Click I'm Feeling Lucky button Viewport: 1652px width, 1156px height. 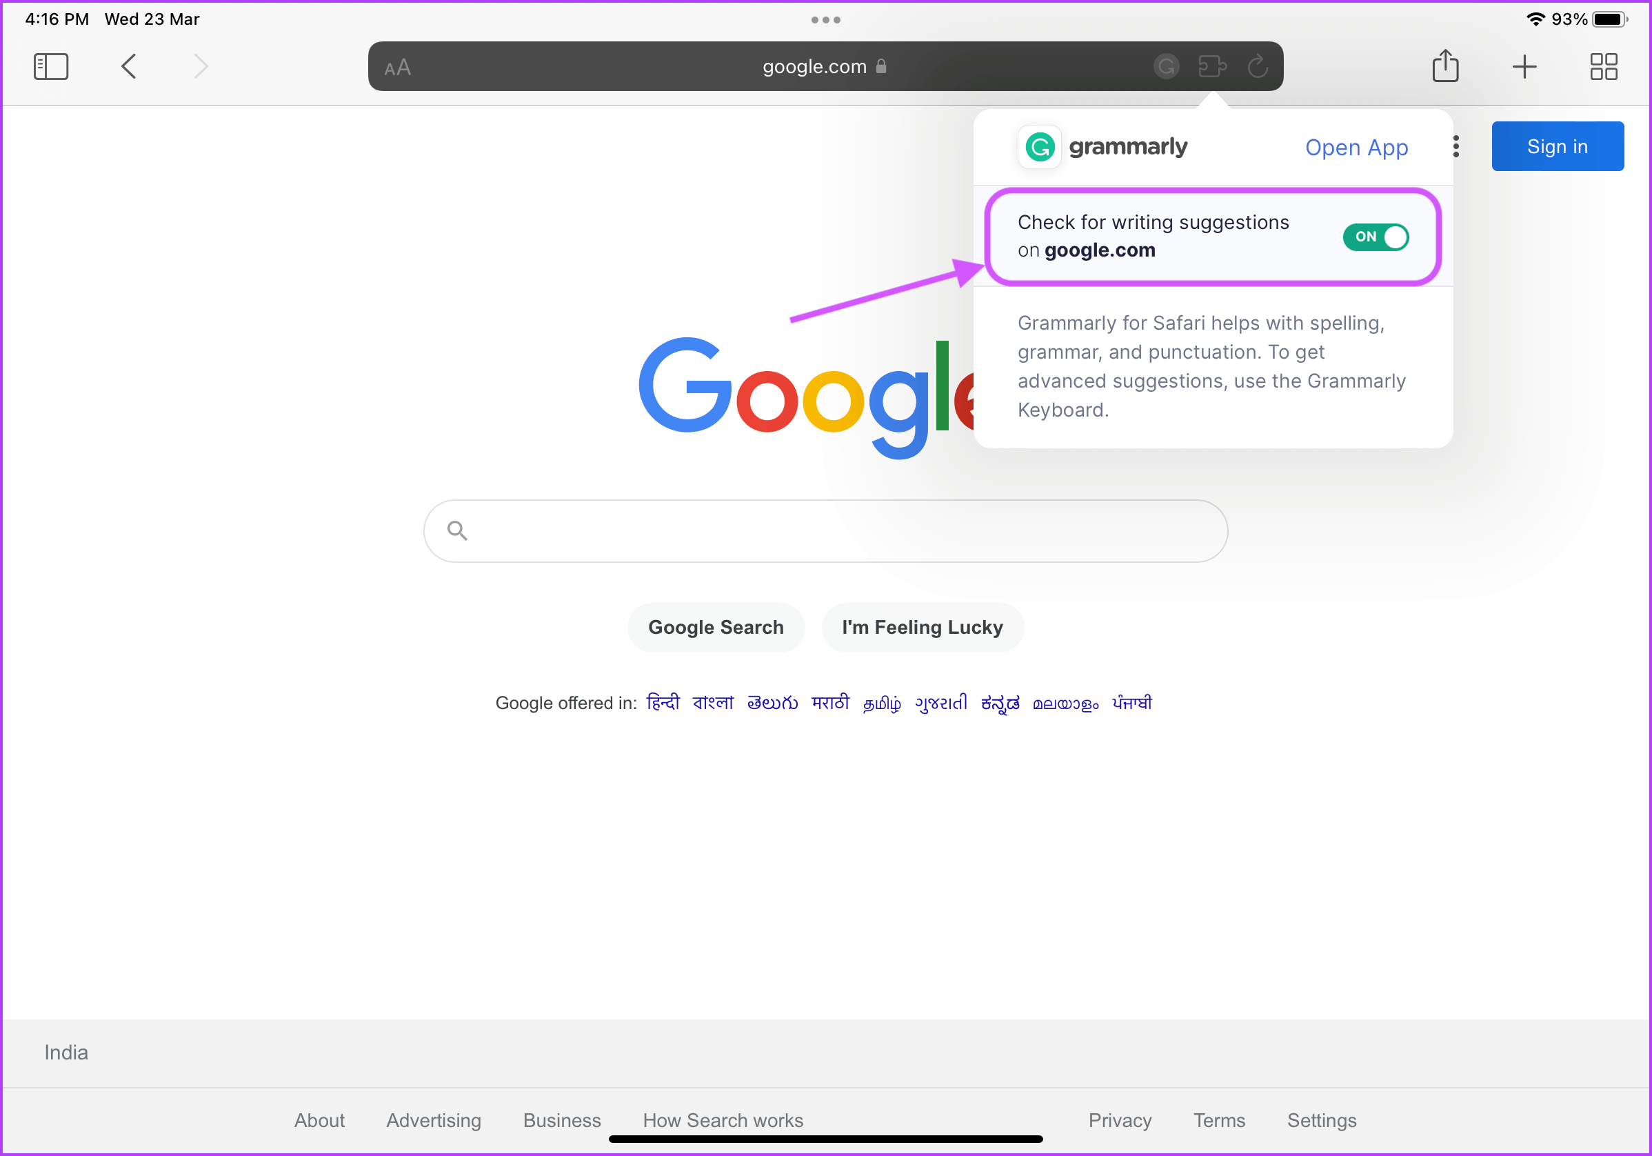(x=924, y=626)
